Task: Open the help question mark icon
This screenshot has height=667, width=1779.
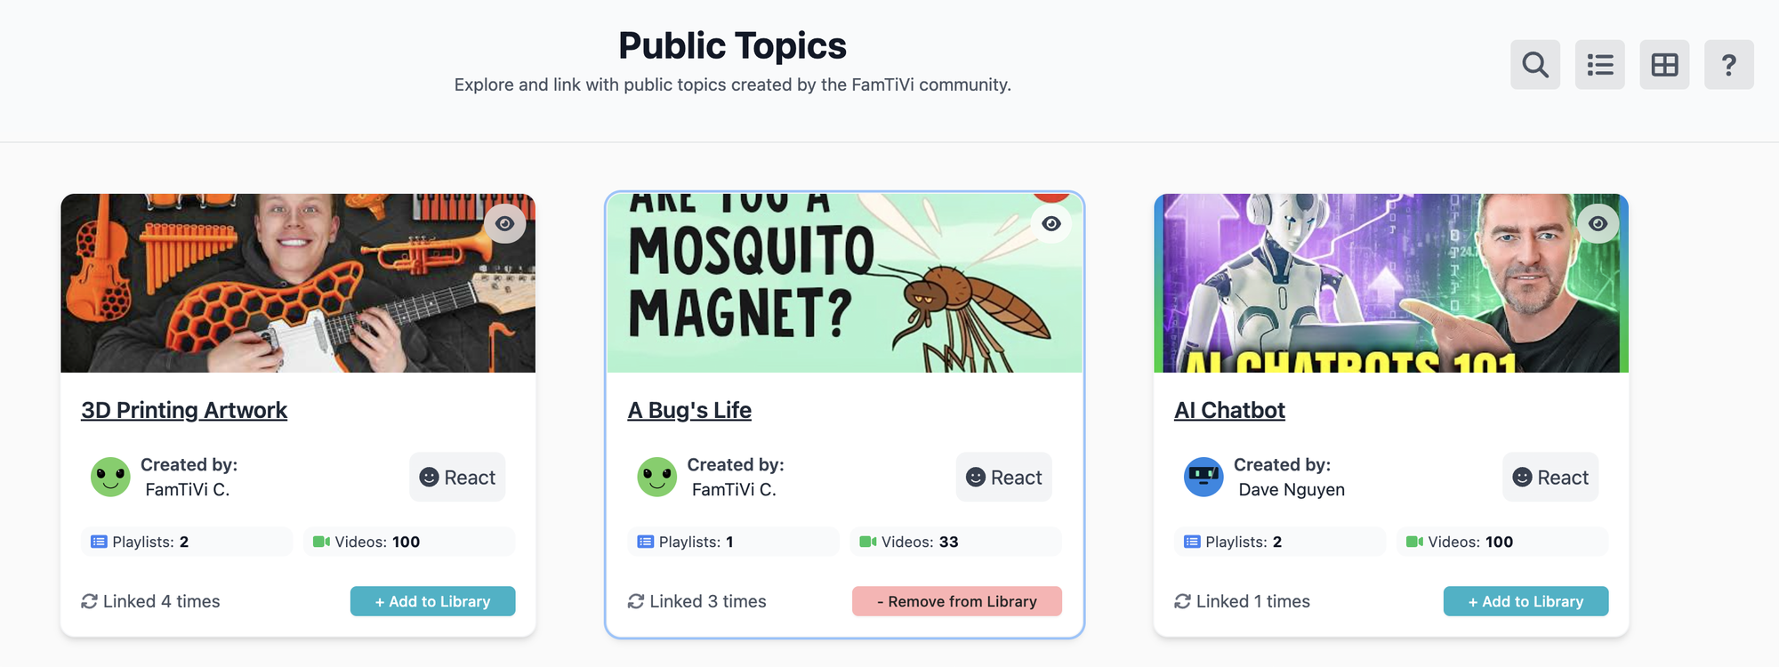Action: [1728, 65]
